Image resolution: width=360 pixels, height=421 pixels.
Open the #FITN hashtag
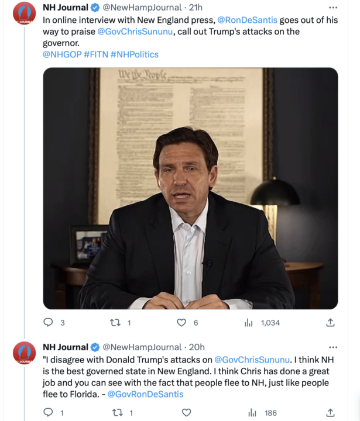[95, 54]
